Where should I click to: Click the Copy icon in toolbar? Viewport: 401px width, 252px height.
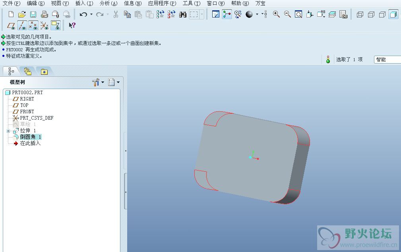(127, 14)
